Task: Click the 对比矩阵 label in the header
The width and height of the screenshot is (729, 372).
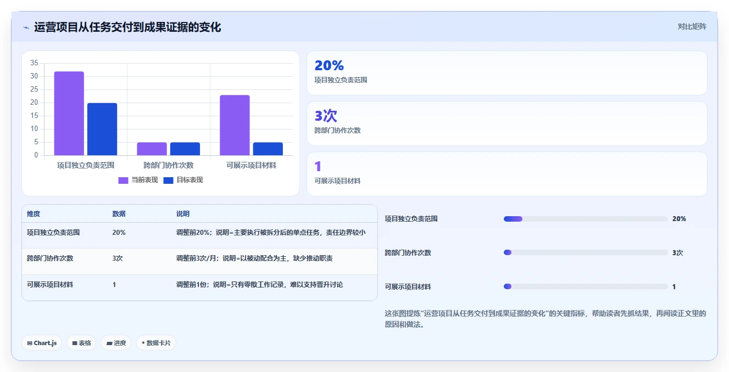Action: point(692,26)
